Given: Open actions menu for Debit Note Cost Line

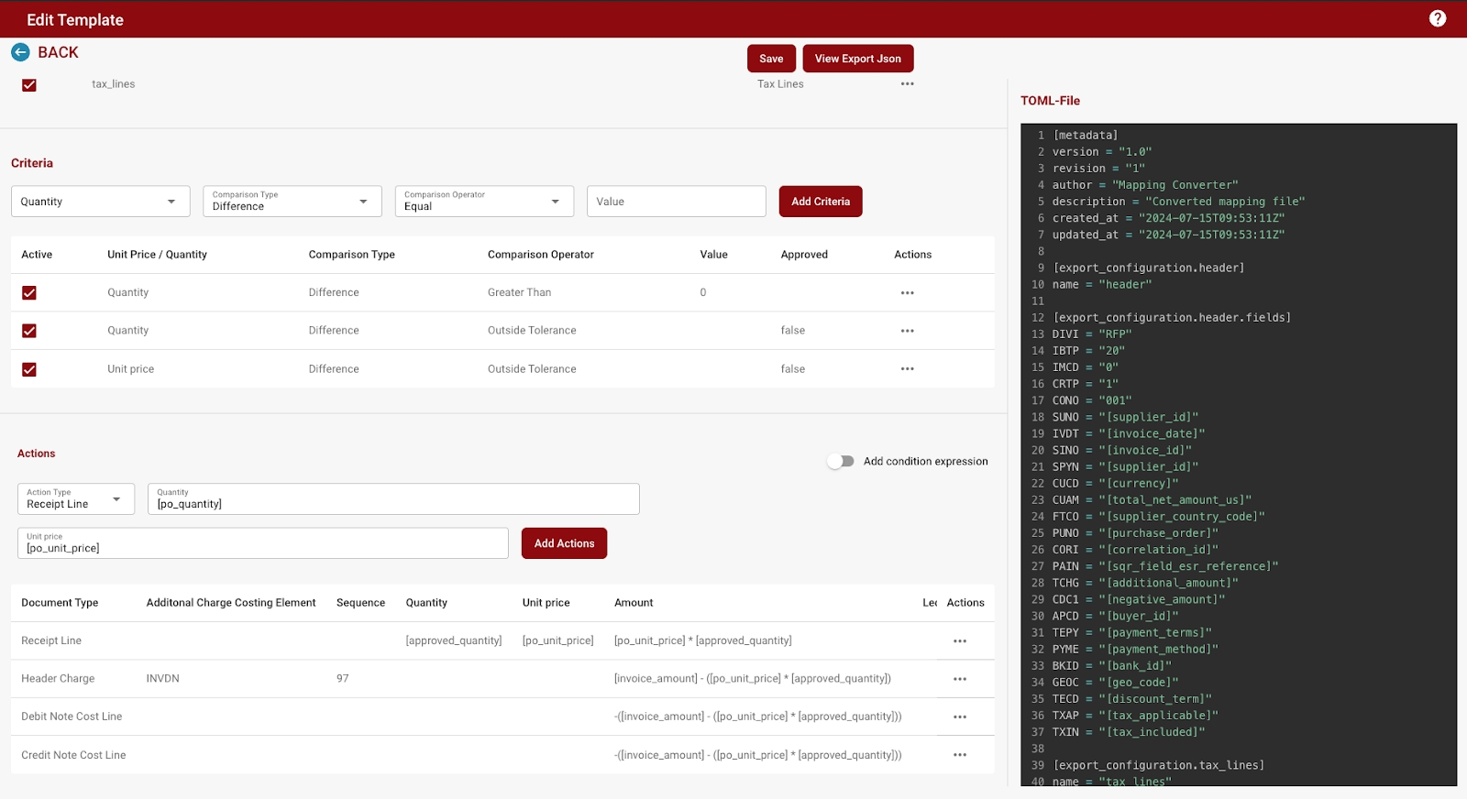Looking at the screenshot, I should pyautogui.click(x=959, y=717).
